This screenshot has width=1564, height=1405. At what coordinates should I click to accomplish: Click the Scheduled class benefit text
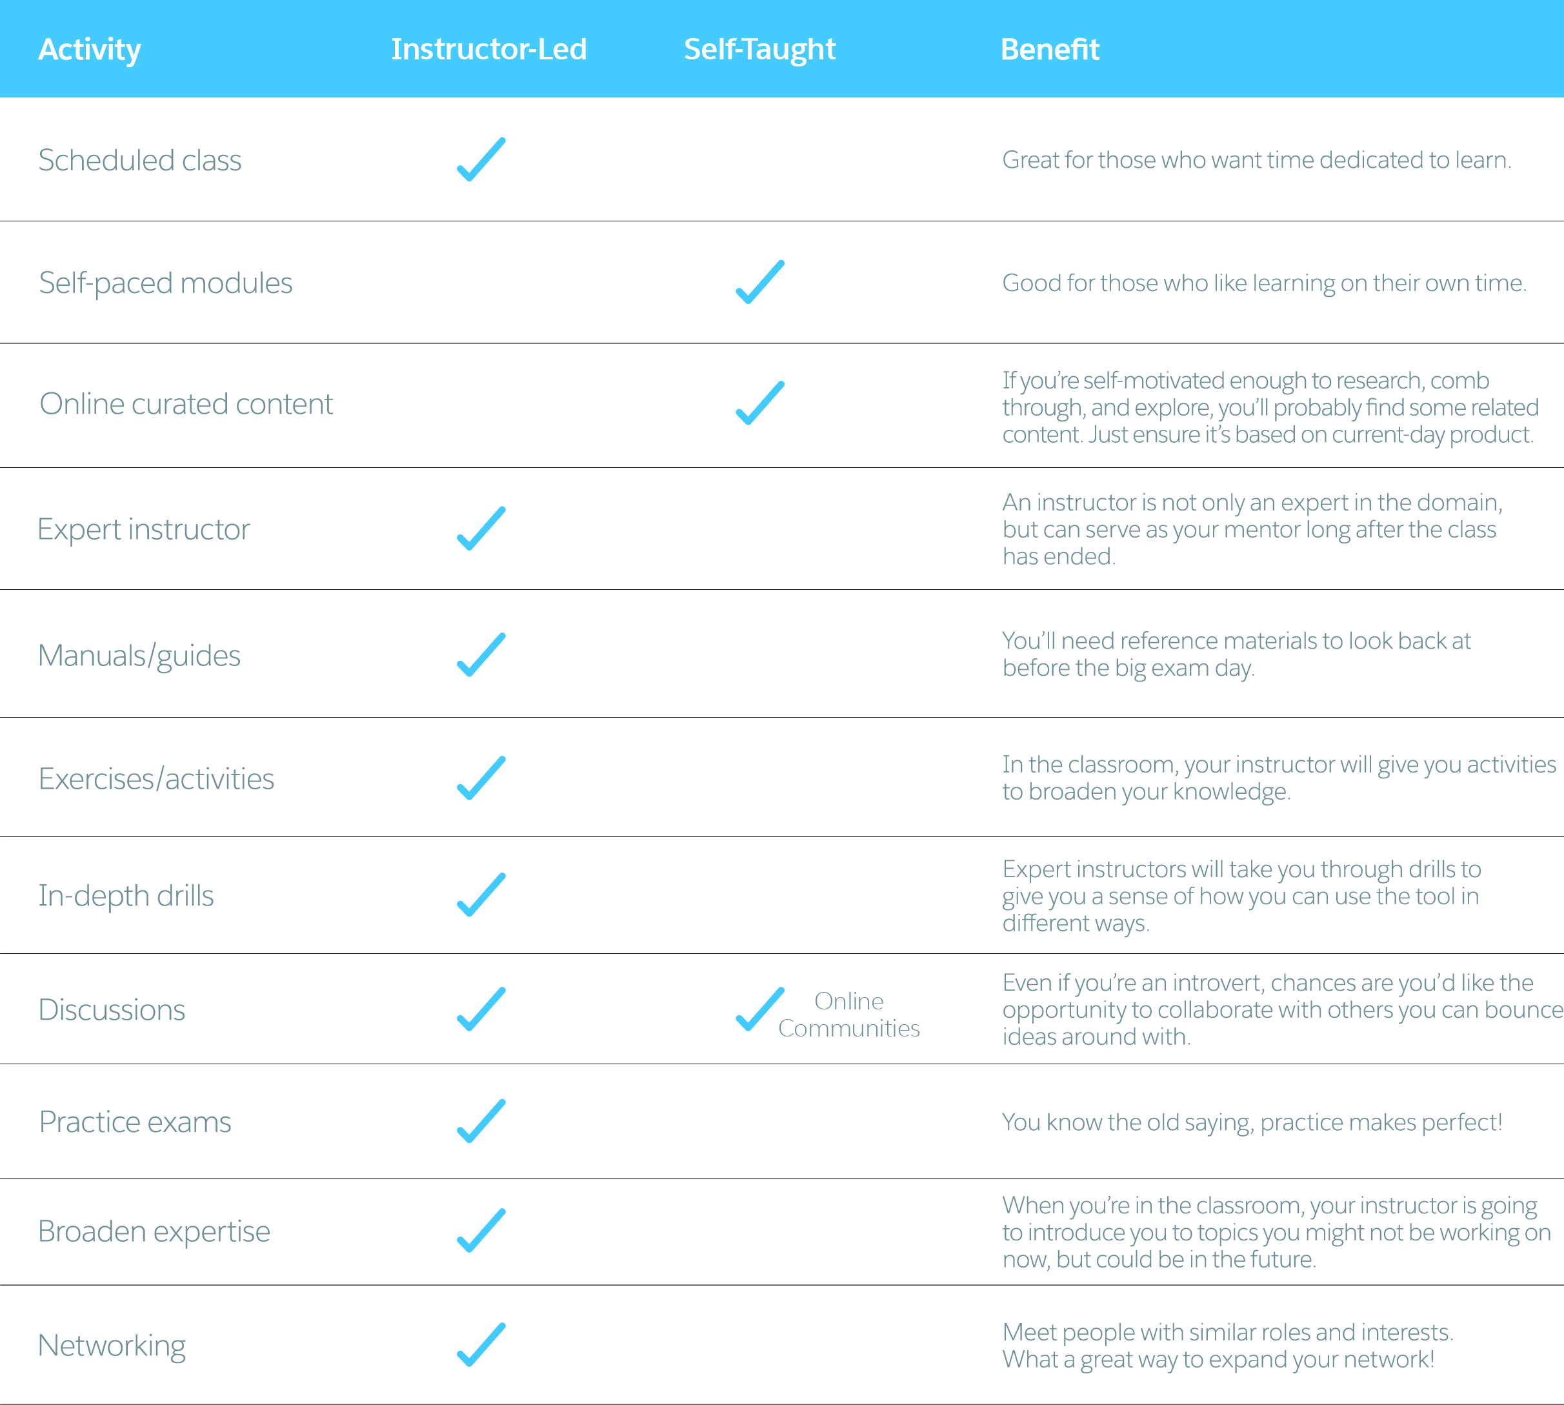click(1256, 160)
